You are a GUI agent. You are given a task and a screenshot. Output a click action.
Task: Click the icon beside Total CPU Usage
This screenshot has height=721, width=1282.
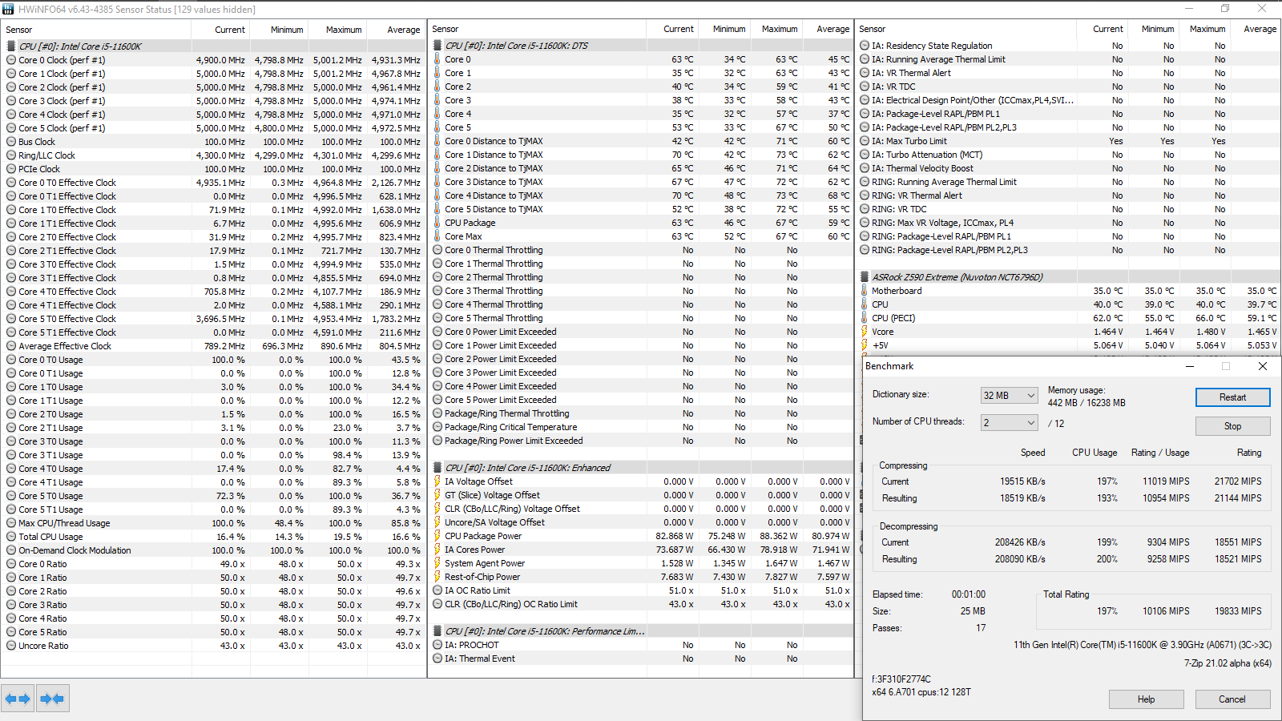(11, 537)
